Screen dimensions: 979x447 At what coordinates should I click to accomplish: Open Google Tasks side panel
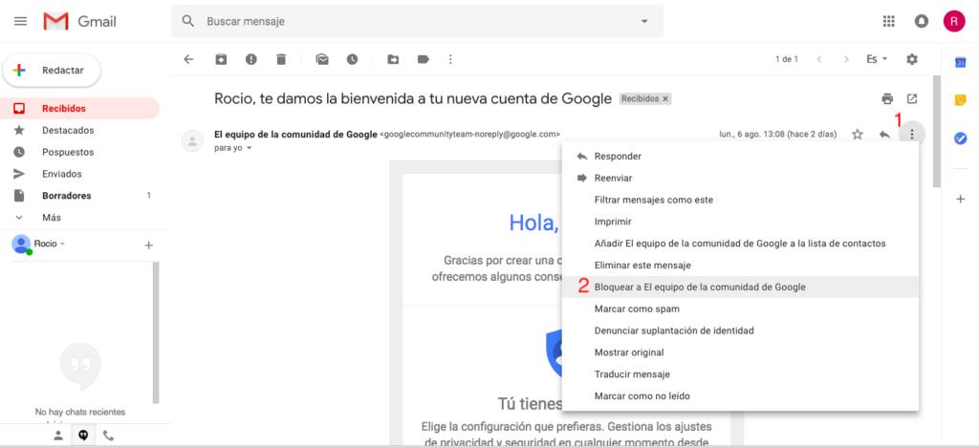[961, 138]
